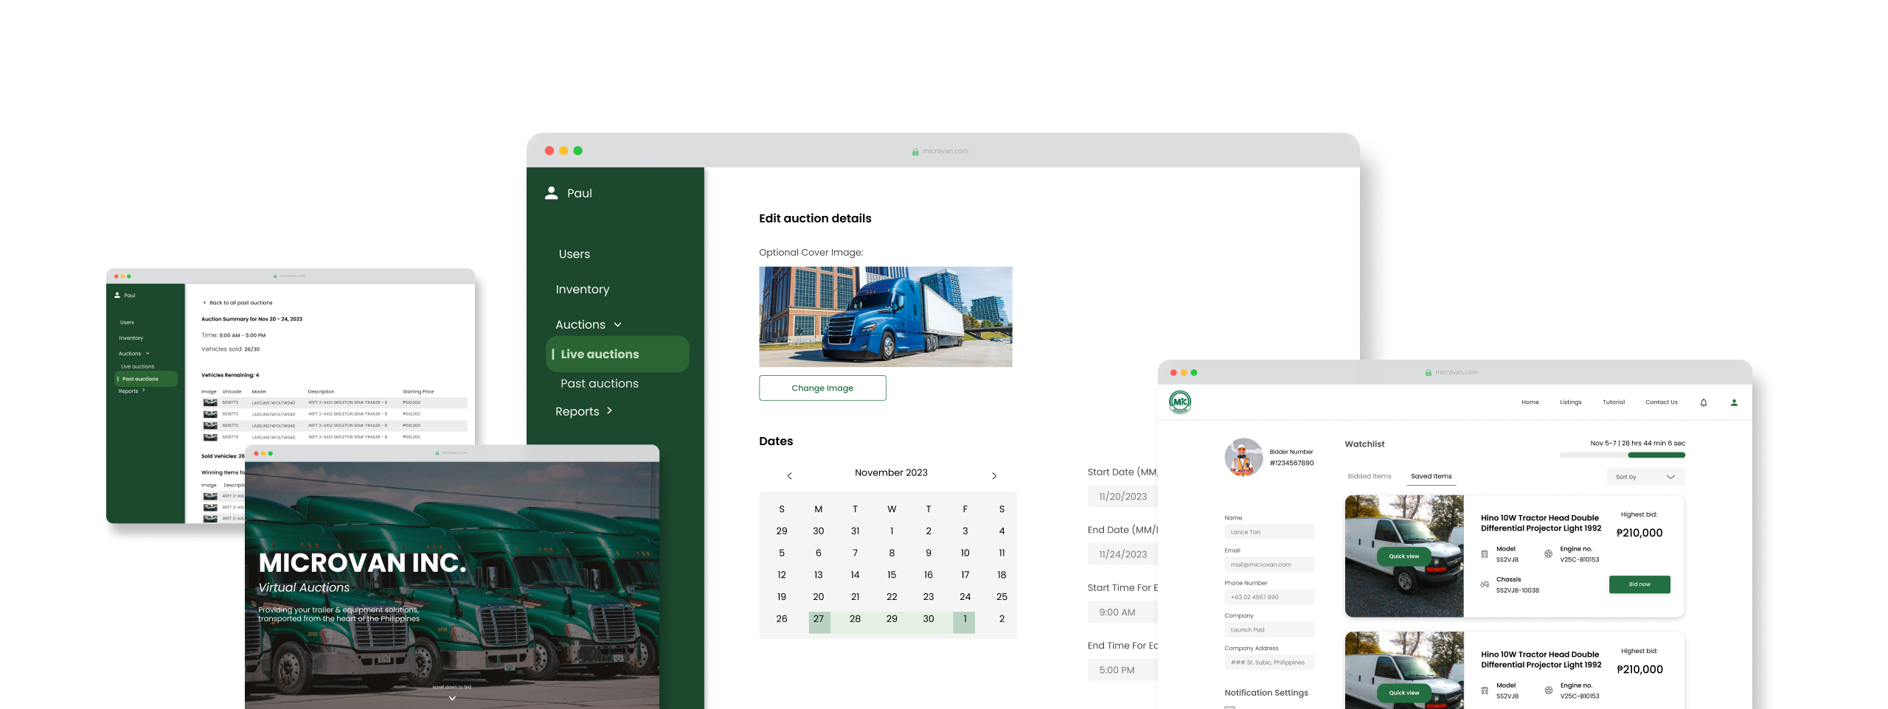Select Inventory in the large admin sidebar
The image size is (1888, 709).
(x=583, y=290)
